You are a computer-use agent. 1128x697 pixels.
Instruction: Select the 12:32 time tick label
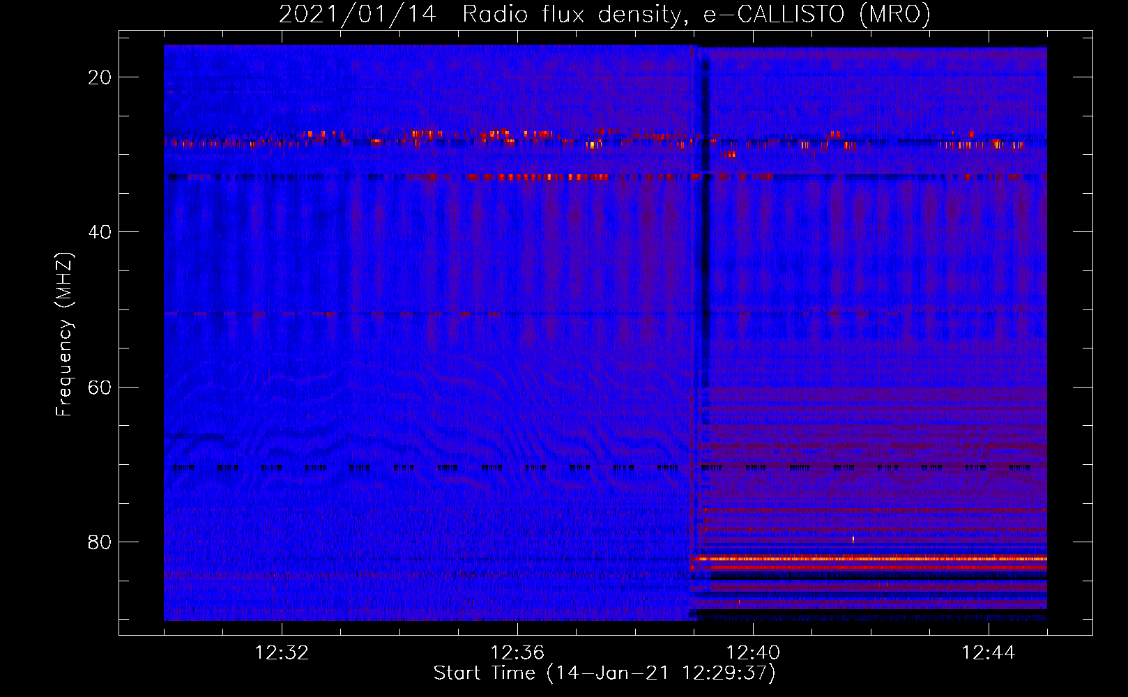point(282,653)
